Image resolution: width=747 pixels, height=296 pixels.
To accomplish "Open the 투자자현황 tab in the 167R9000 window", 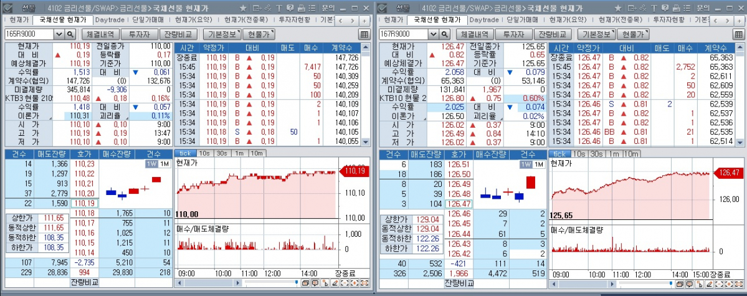I will pos(669,20).
